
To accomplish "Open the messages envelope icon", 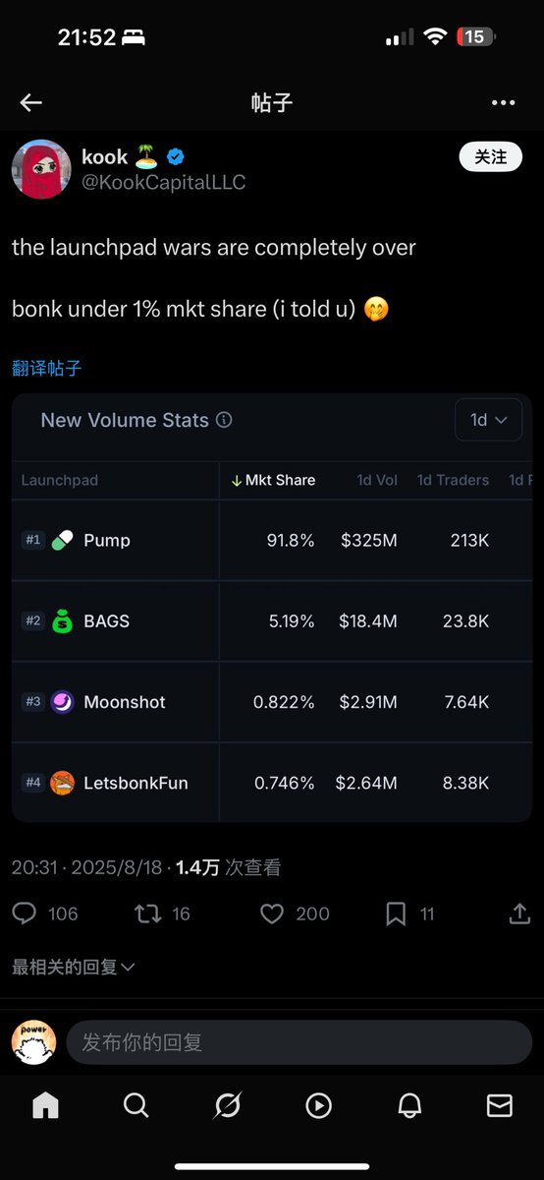I will pyautogui.click(x=500, y=1105).
